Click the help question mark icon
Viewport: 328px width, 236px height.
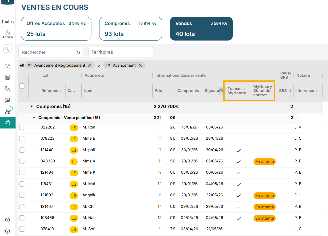point(8,231)
